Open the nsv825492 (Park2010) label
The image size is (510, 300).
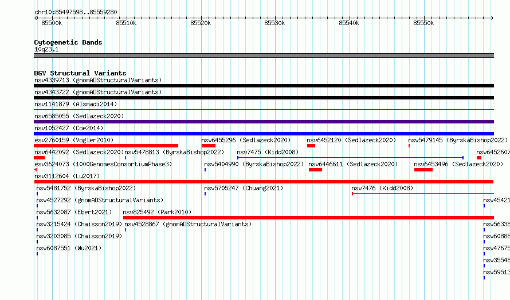coord(157,212)
